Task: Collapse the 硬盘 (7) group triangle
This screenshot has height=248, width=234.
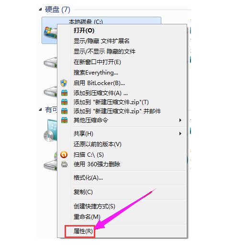Action: tap(41, 10)
